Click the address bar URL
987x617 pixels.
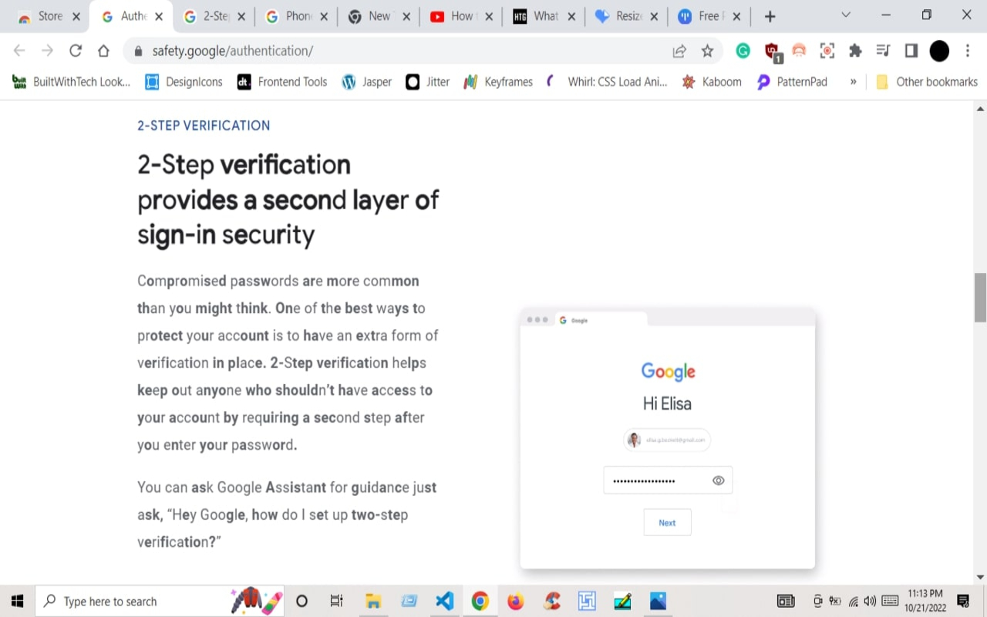(233, 51)
